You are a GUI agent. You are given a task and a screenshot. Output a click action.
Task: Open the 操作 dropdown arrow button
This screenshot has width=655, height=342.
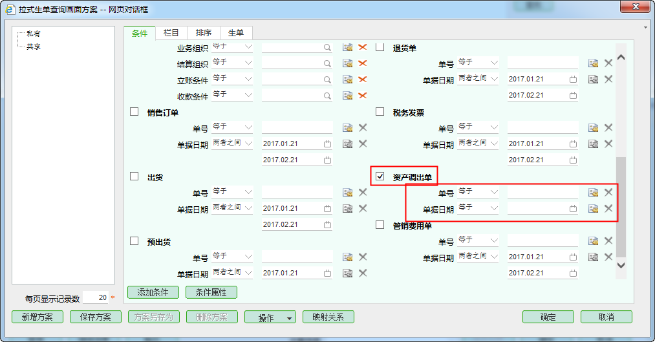coord(290,317)
